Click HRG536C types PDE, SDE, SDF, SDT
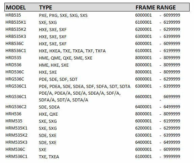Viewport: 194px width, 163px height. (58, 79)
